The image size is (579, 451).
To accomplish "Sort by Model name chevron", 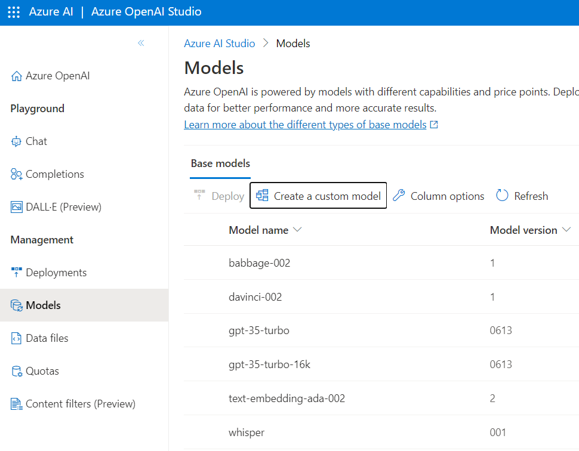I will [297, 230].
